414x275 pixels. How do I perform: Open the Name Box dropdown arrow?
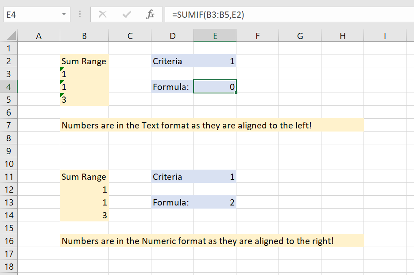tap(65, 15)
